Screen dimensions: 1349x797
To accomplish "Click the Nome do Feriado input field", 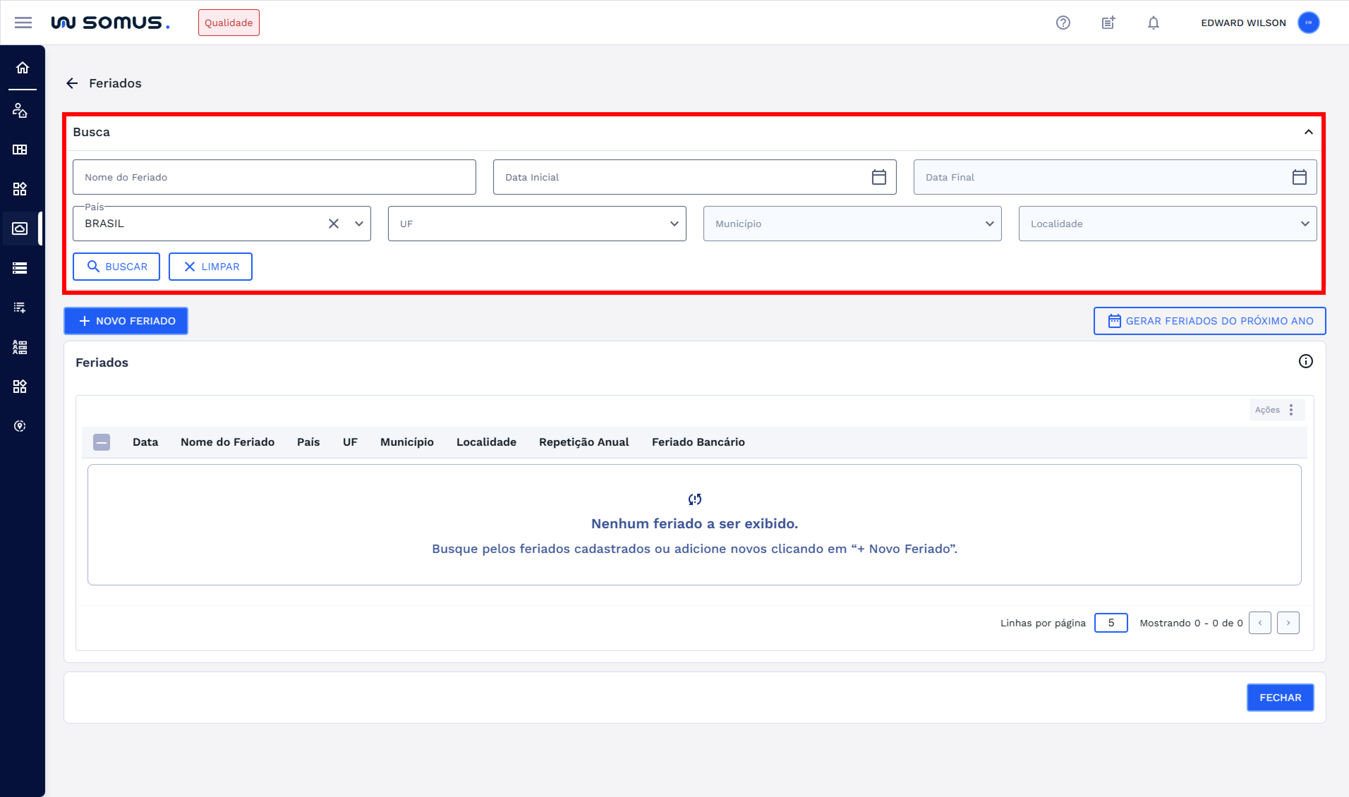I will coord(274,177).
